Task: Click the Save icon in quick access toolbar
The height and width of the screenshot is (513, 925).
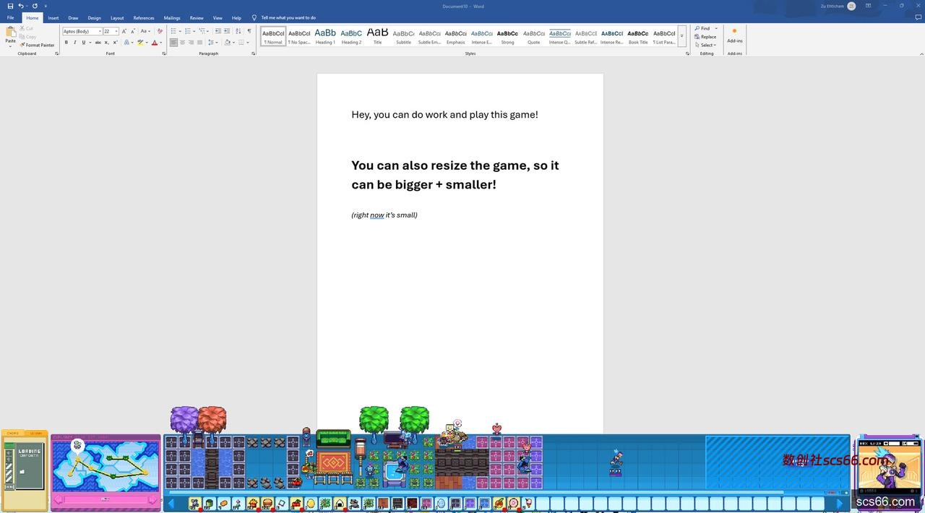Action: (10, 6)
